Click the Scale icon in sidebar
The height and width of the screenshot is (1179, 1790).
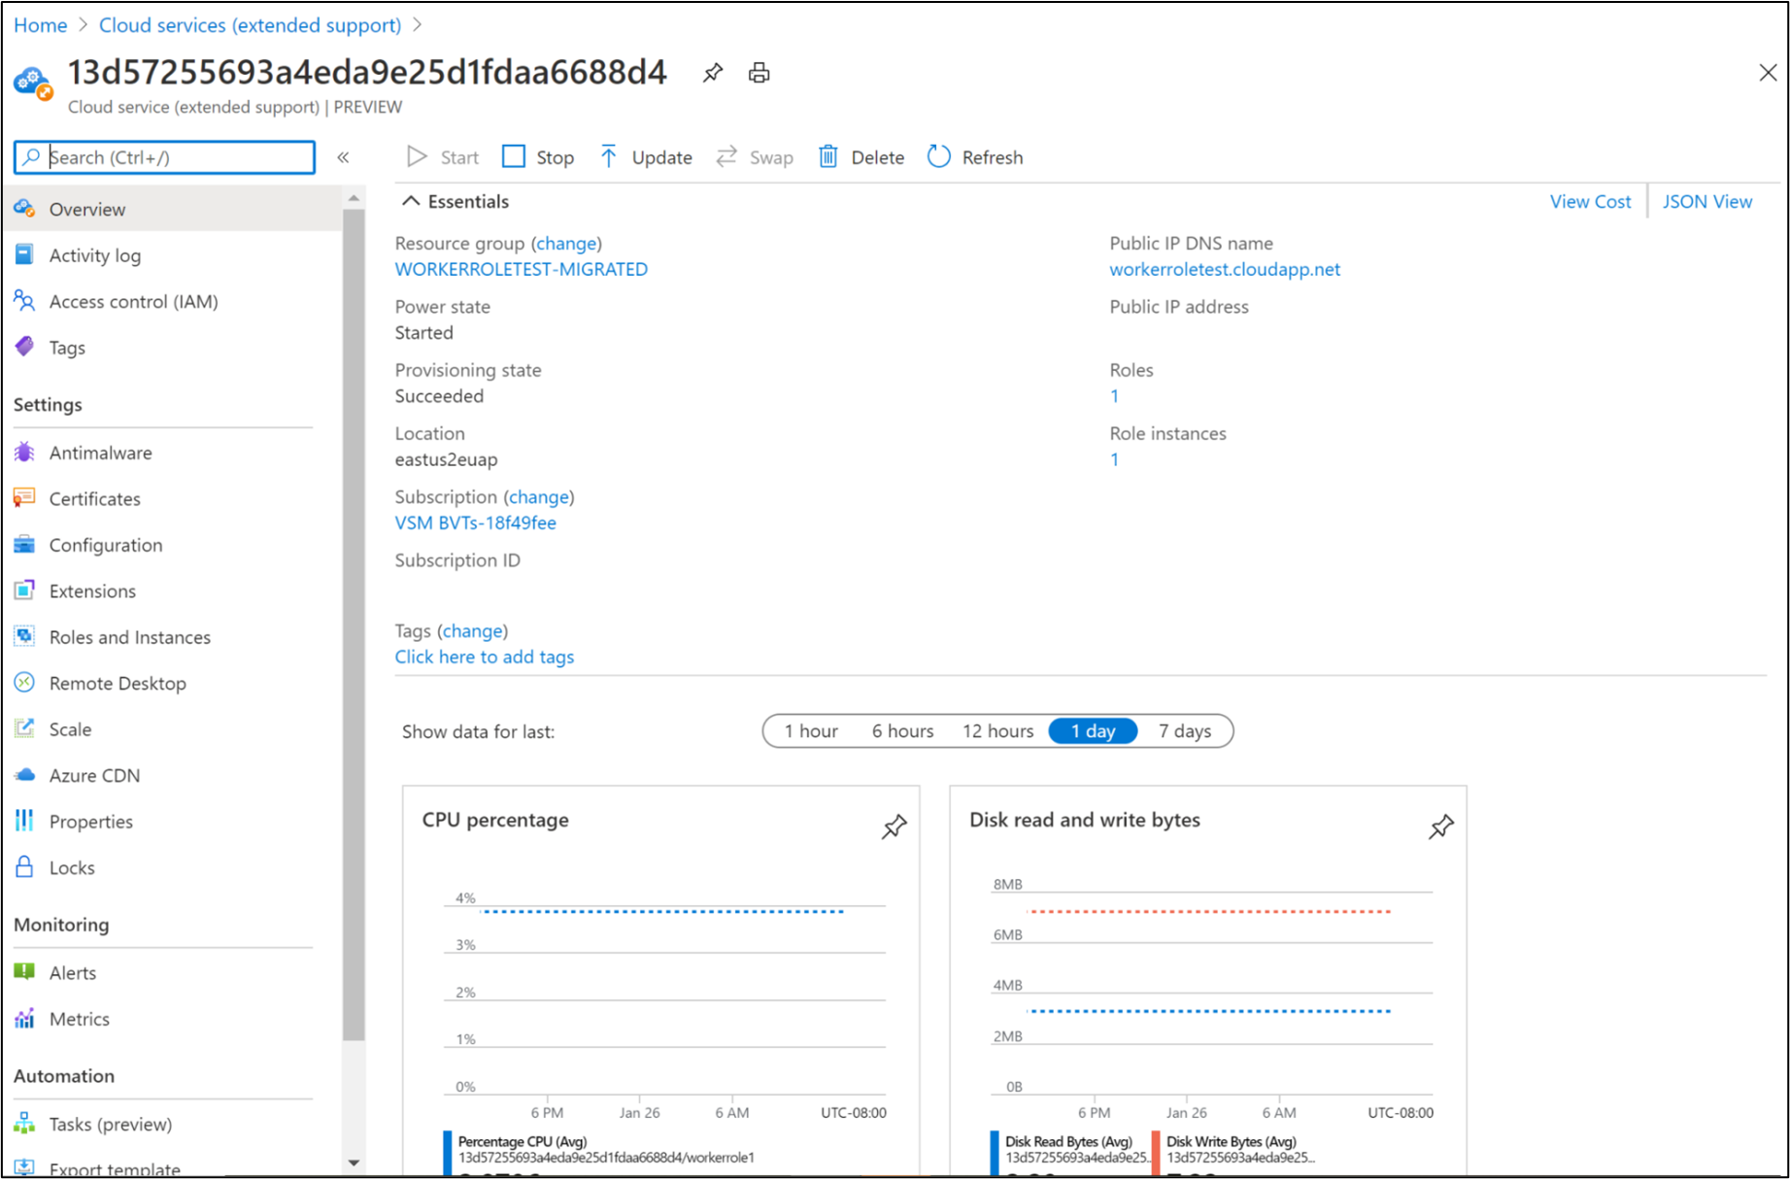click(25, 728)
